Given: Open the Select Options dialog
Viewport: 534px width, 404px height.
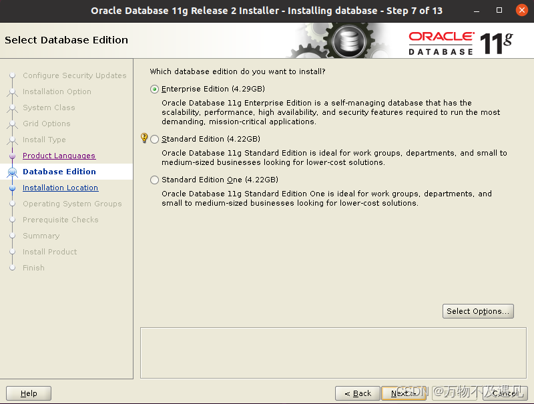Looking at the screenshot, I should click(478, 311).
